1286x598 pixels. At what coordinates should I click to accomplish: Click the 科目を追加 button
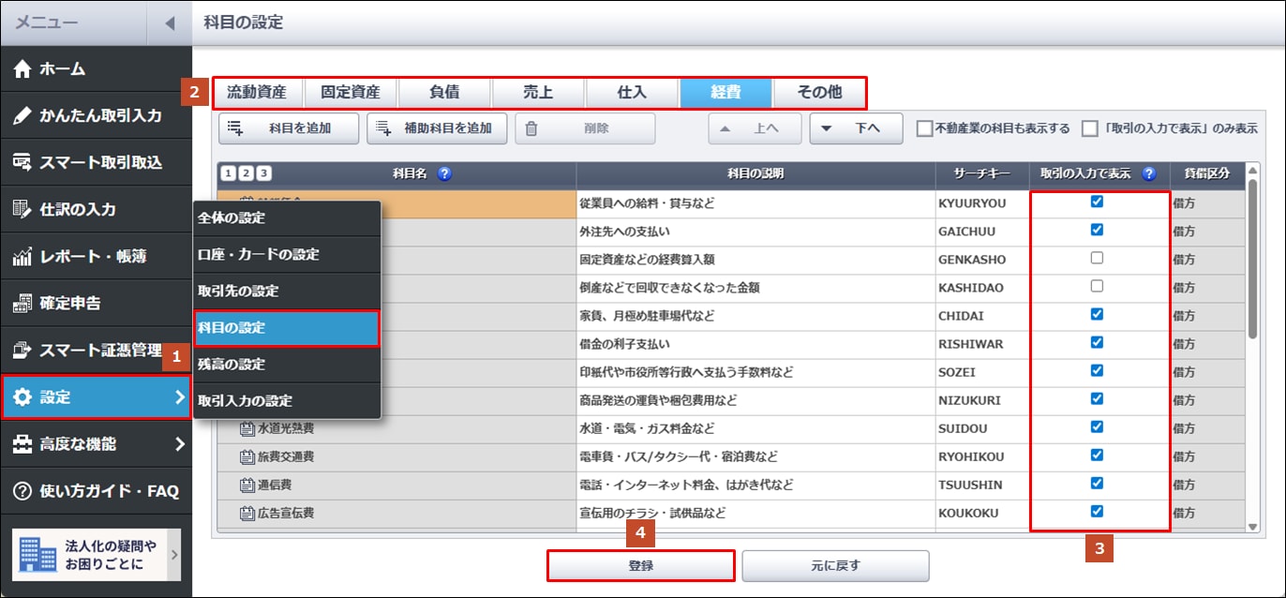tap(289, 128)
